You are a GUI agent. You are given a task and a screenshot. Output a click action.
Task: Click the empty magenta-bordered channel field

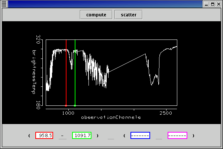tap(178, 136)
